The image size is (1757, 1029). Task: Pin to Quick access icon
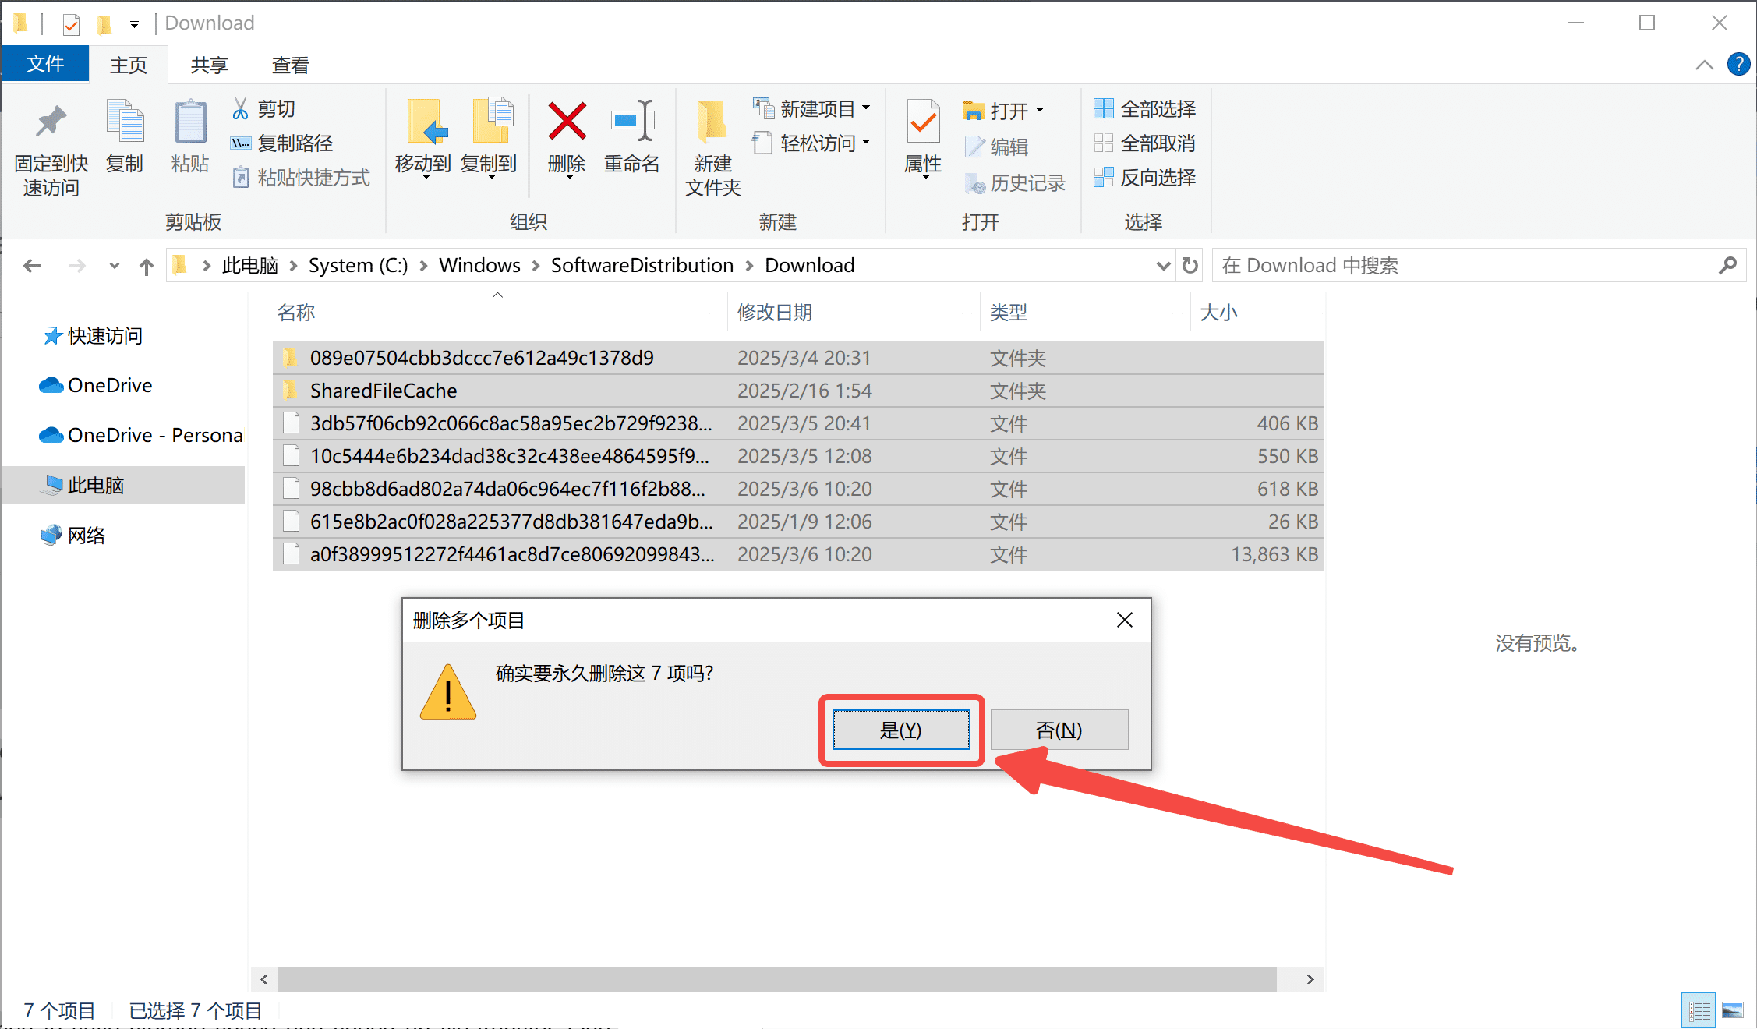click(51, 122)
